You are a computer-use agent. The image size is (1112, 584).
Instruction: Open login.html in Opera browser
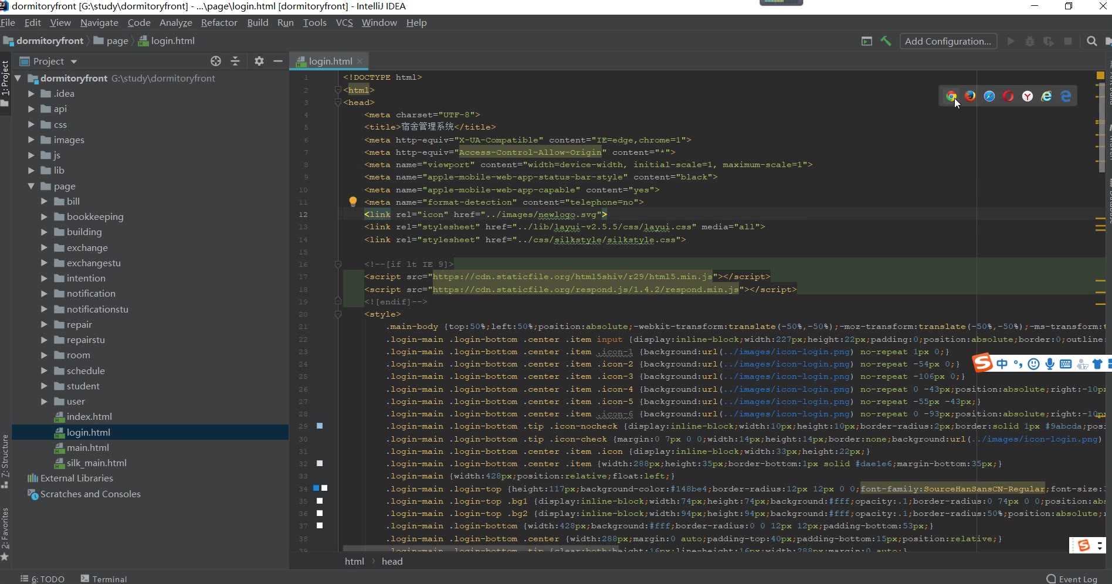(x=1008, y=96)
